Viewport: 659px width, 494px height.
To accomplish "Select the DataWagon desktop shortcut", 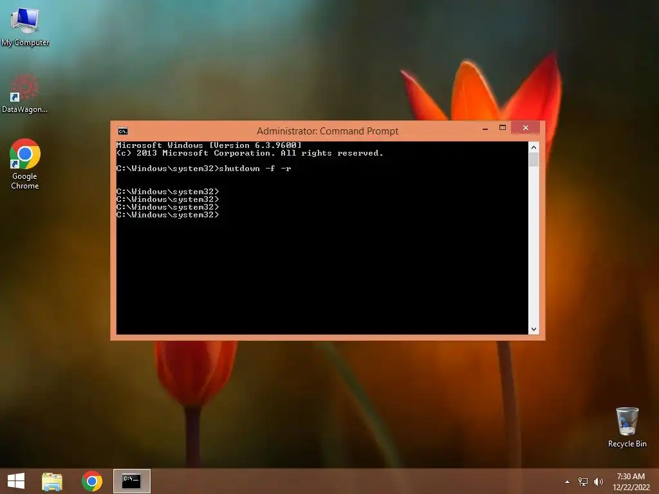I will pyautogui.click(x=25, y=93).
